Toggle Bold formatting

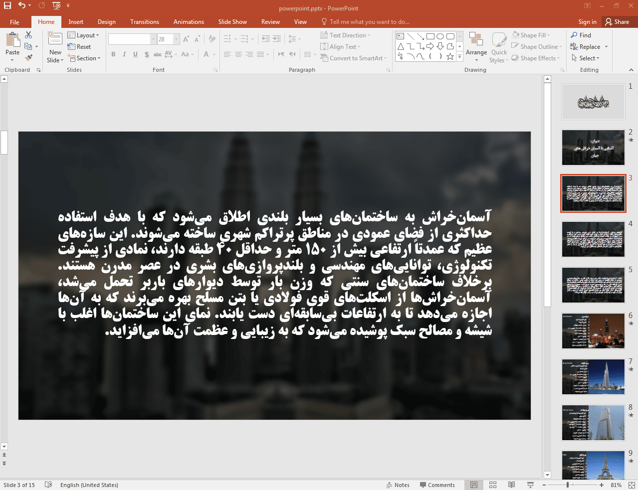coord(113,54)
